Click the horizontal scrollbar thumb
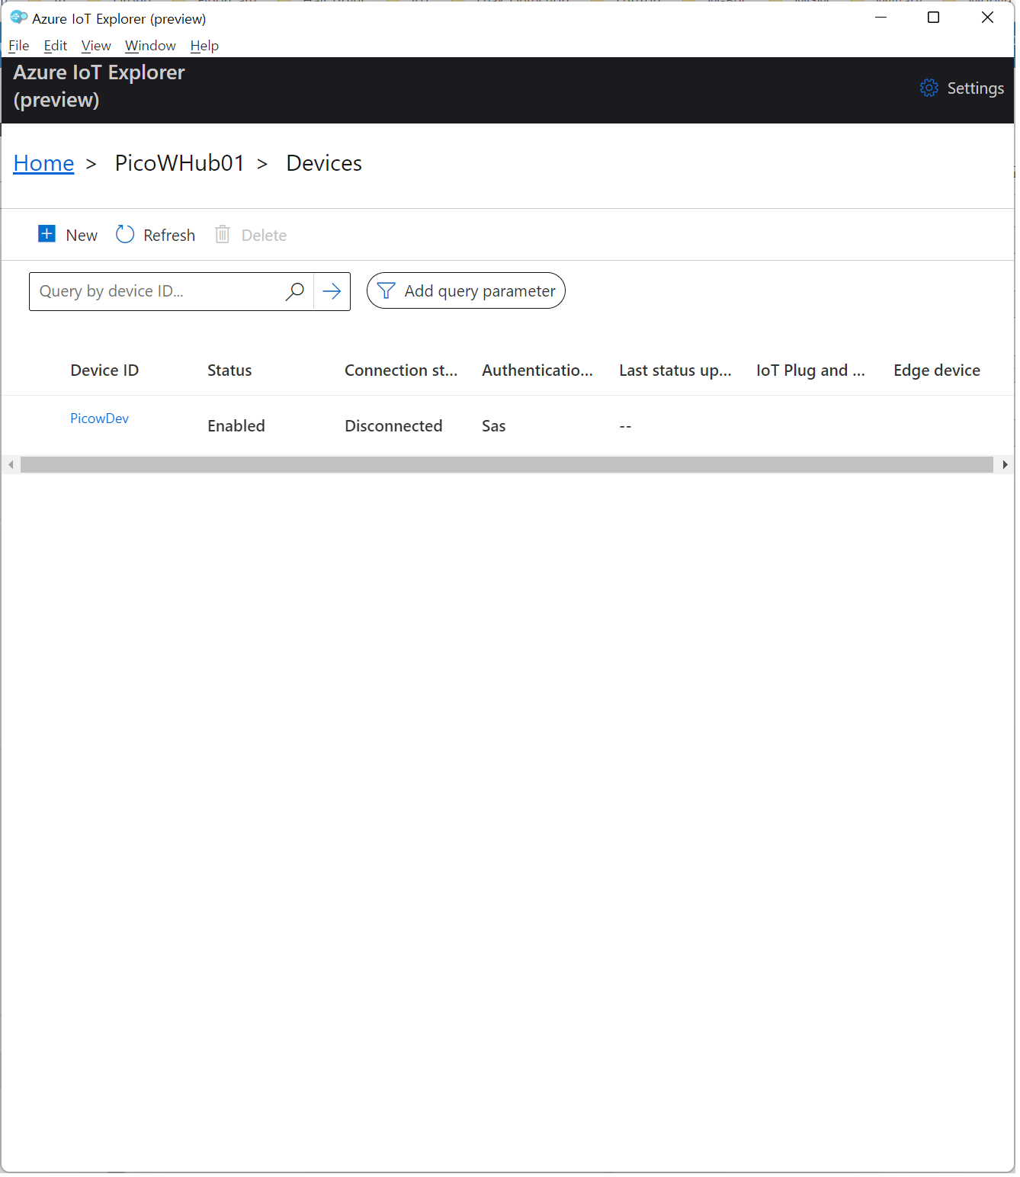Screen dimensions: 1020x1177 (x=507, y=465)
